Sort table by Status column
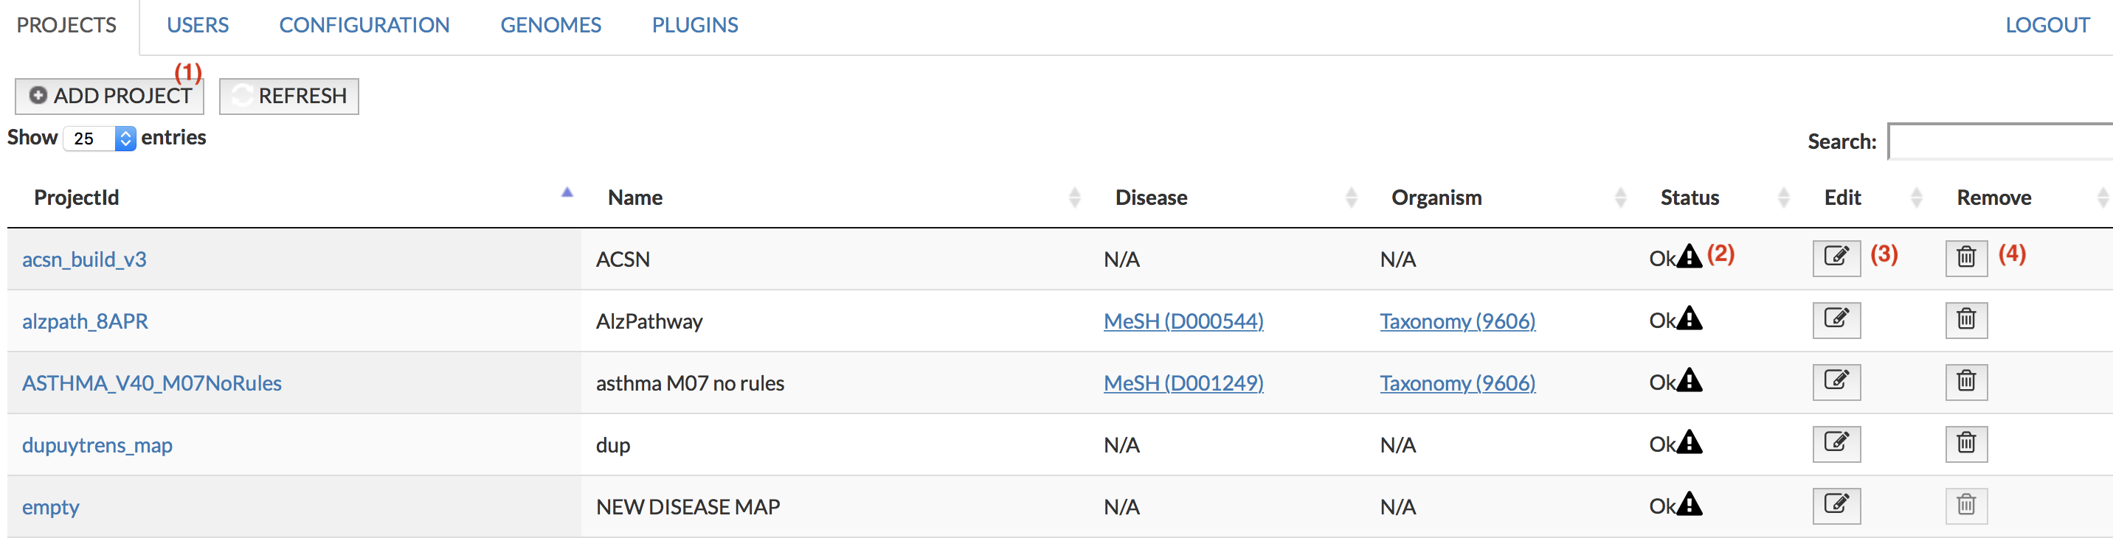This screenshot has height=538, width=2113. [1689, 198]
